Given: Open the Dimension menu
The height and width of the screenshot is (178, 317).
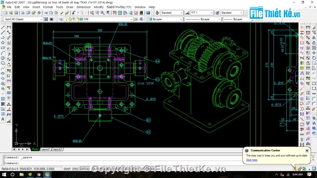Looking at the screenshot, I should [x=84, y=7].
